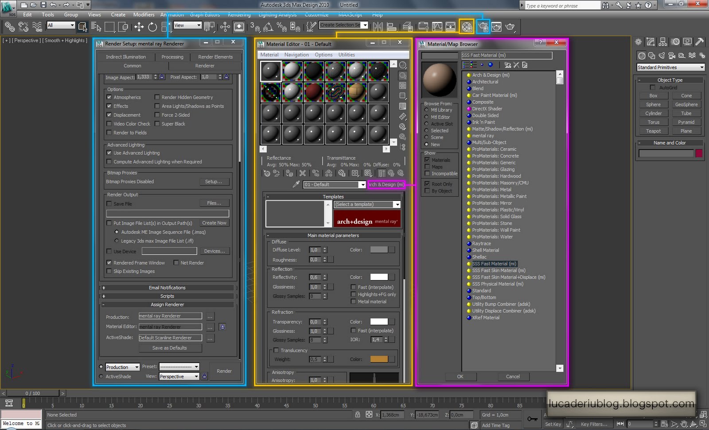Viewport: 709px width, 430px height.
Task: Switch to Indirect Illumination tab
Action: tap(126, 57)
